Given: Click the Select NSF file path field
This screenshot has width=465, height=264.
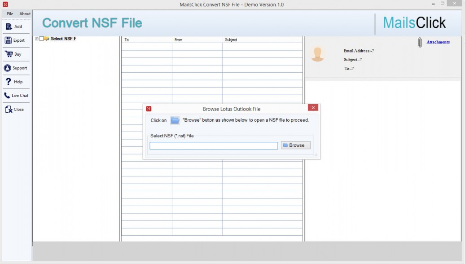Looking at the screenshot, I should pos(214,145).
